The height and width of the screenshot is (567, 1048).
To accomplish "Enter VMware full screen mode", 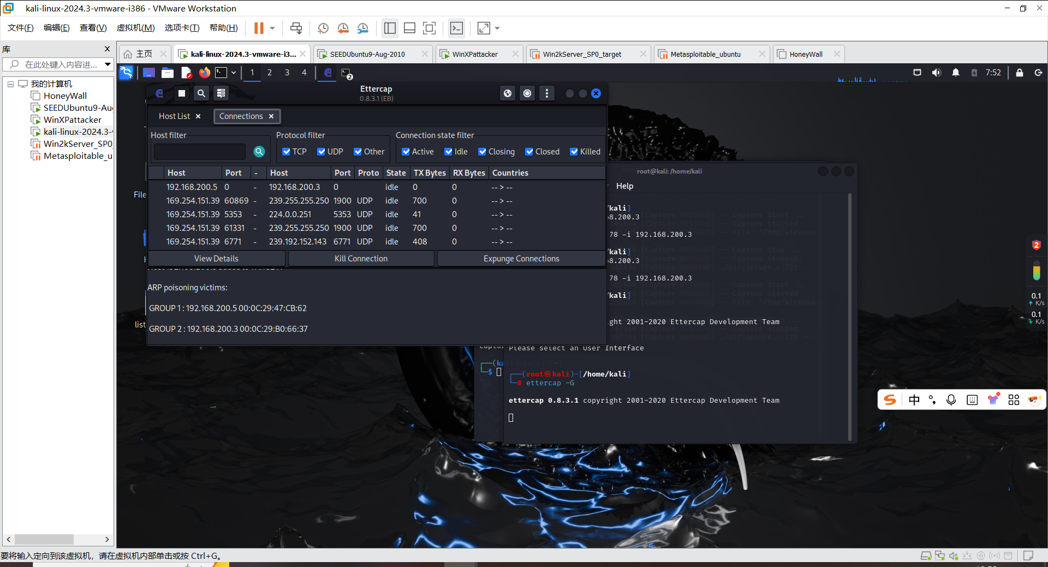I will coord(430,28).
